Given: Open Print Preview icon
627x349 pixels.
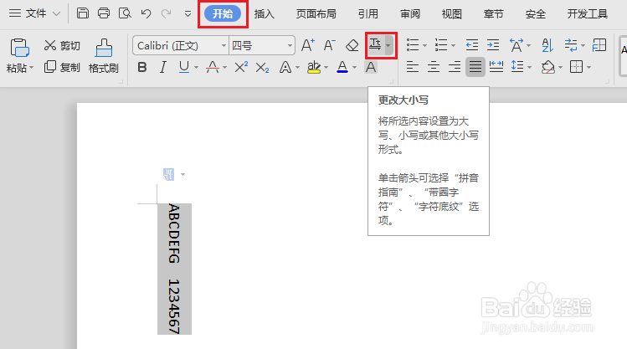Looking at the screenshot, I should coord(126,13).
